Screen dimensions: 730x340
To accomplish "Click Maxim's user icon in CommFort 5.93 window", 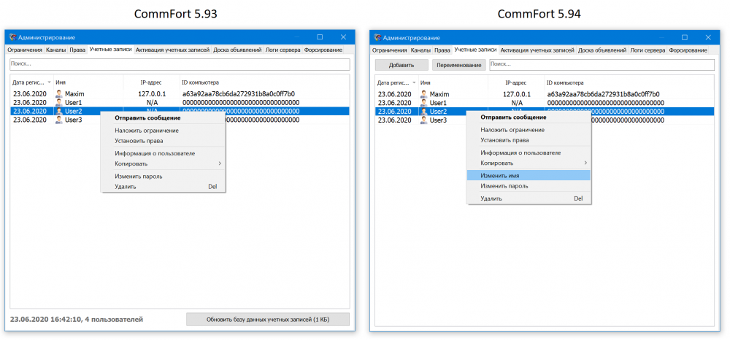I will coord(59,94).
